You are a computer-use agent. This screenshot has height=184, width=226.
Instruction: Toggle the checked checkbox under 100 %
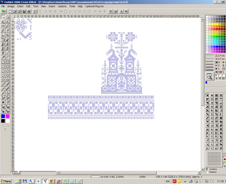point(217,75)
